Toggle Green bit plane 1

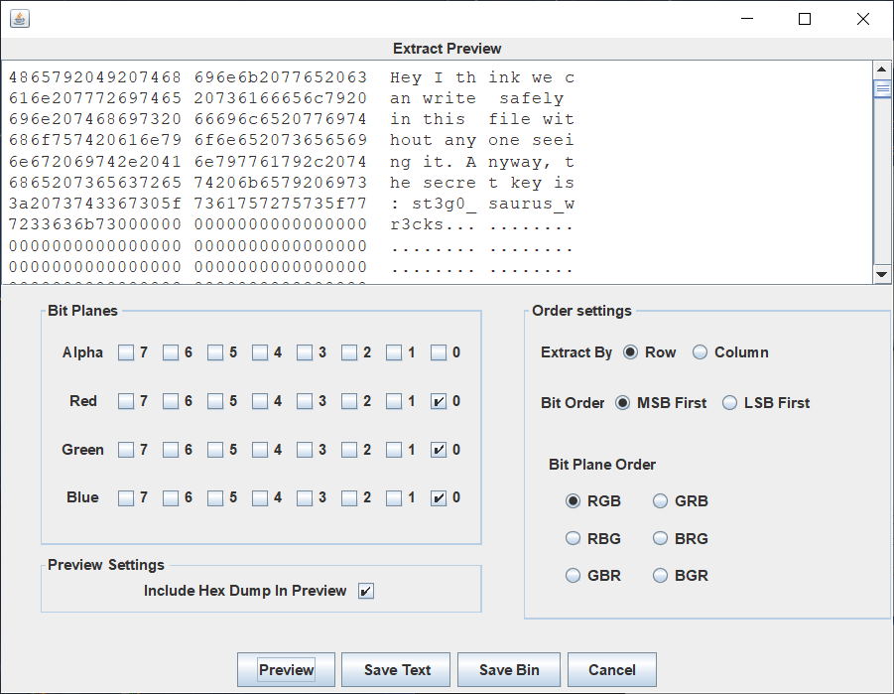click(394, 450)
